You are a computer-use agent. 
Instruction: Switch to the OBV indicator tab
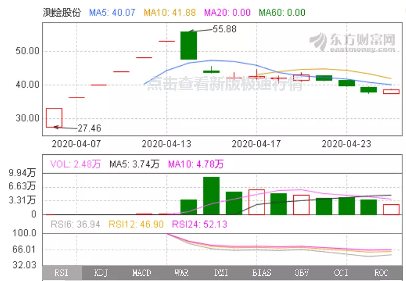(x=302, y=273)
